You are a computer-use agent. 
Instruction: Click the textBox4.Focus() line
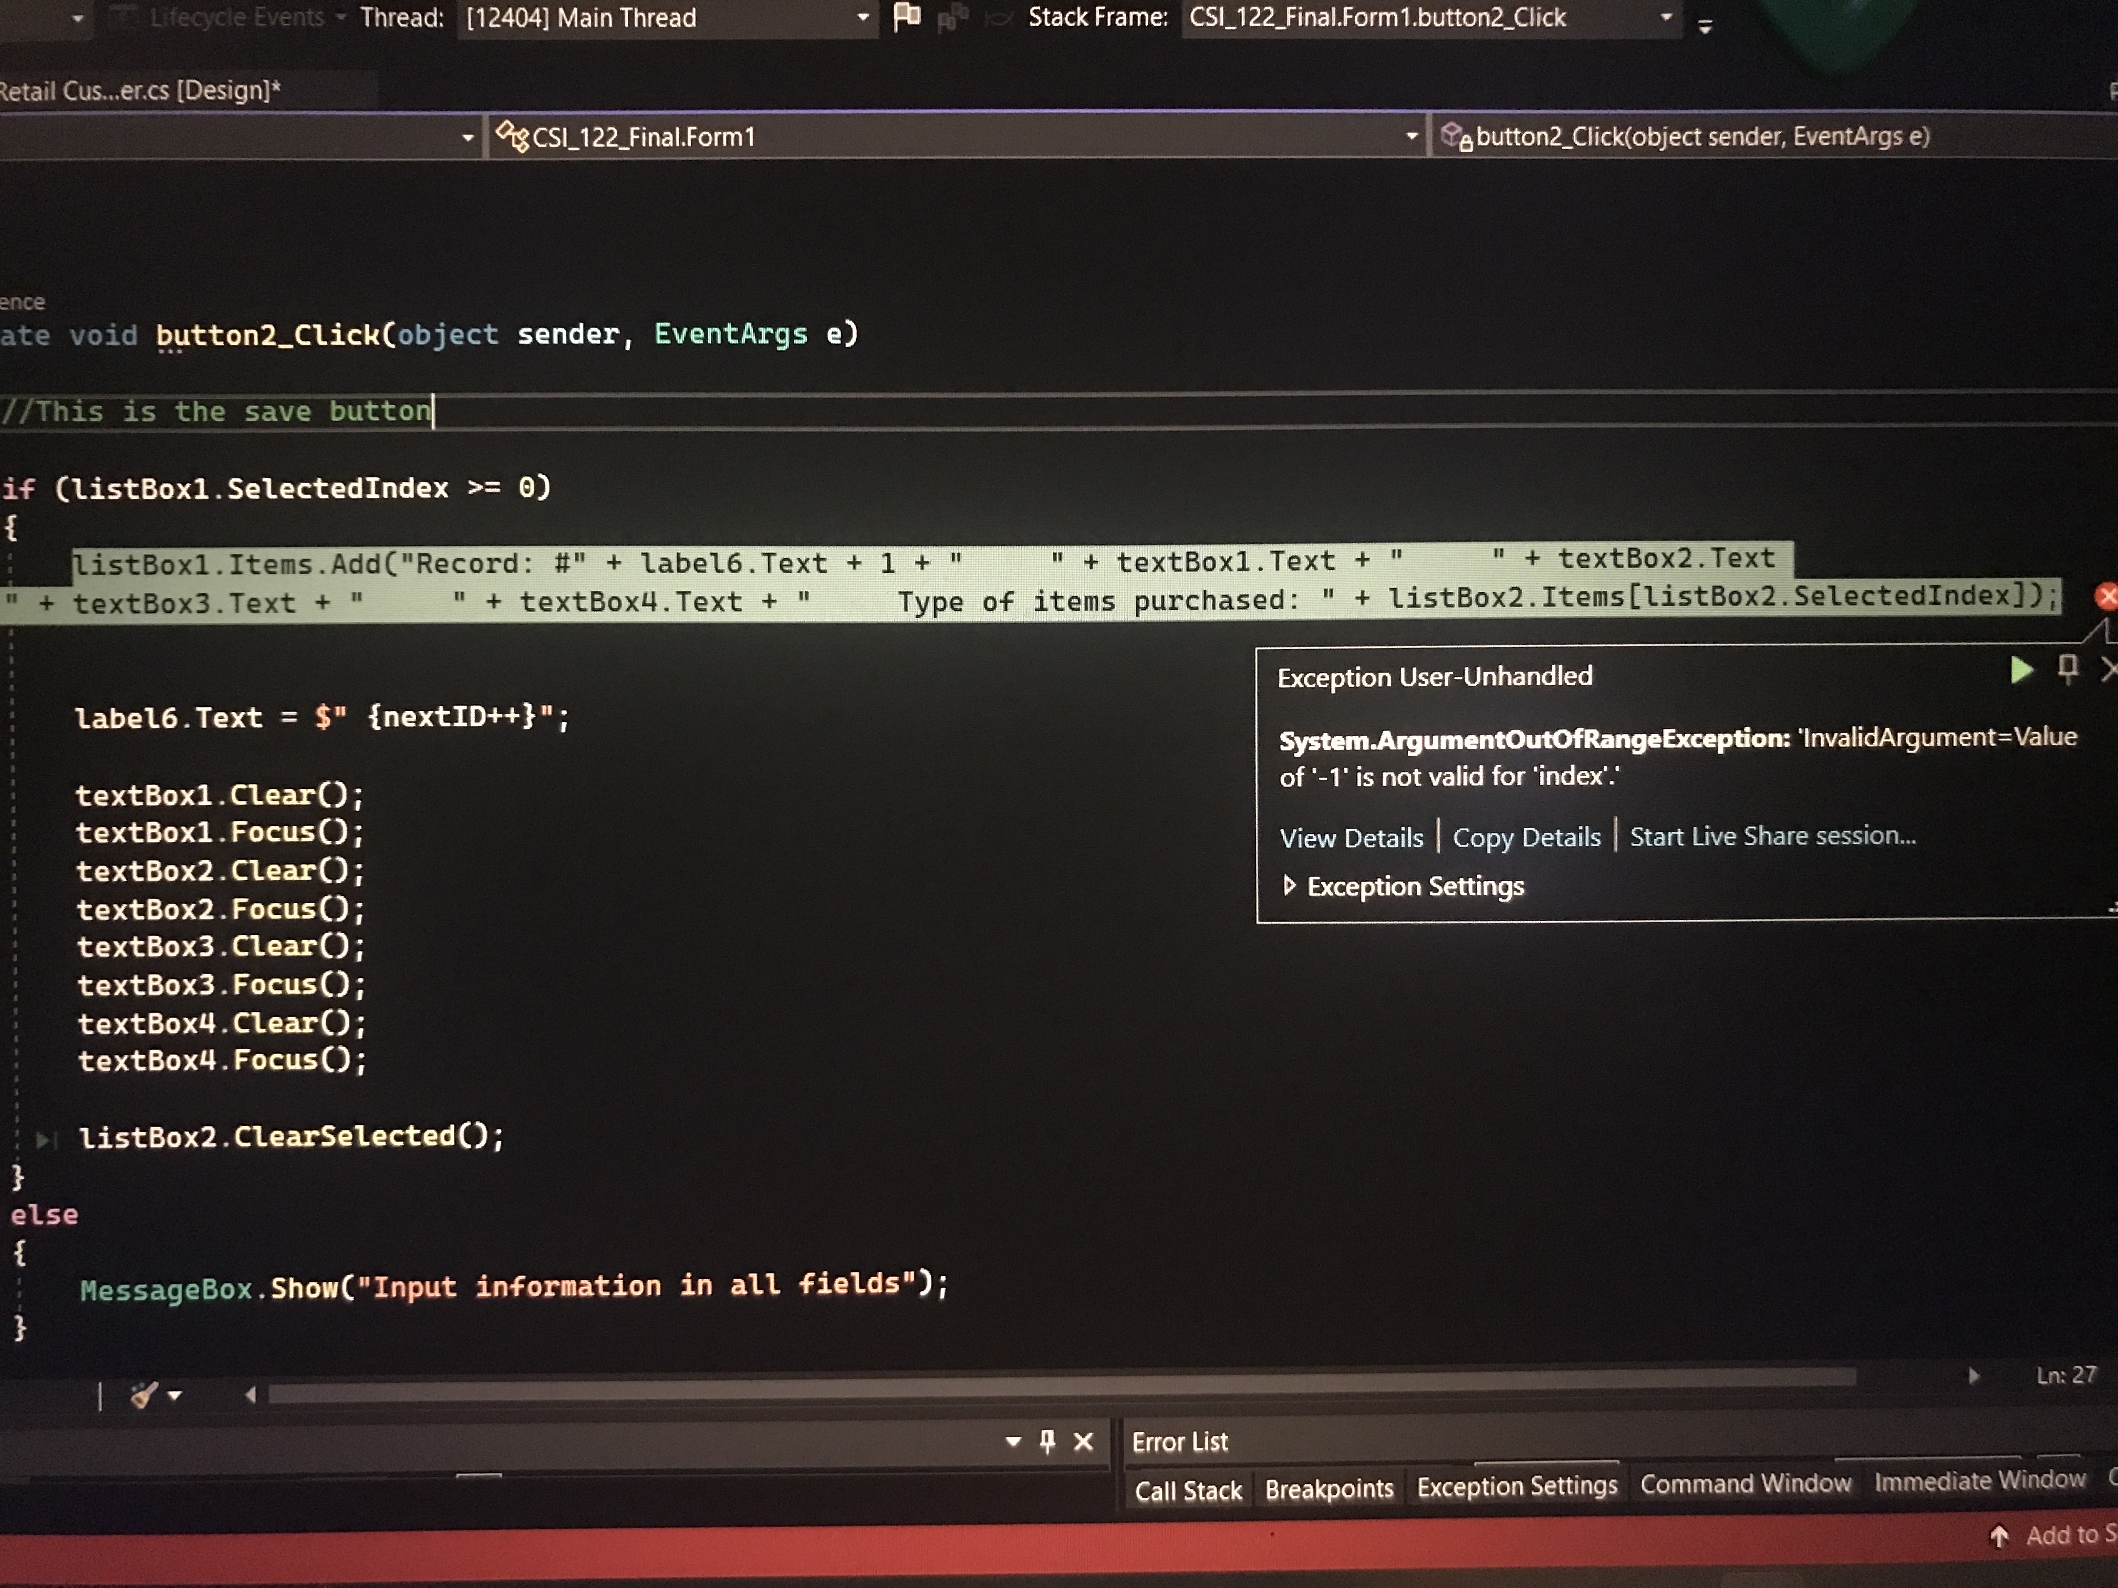point(222,1061)
